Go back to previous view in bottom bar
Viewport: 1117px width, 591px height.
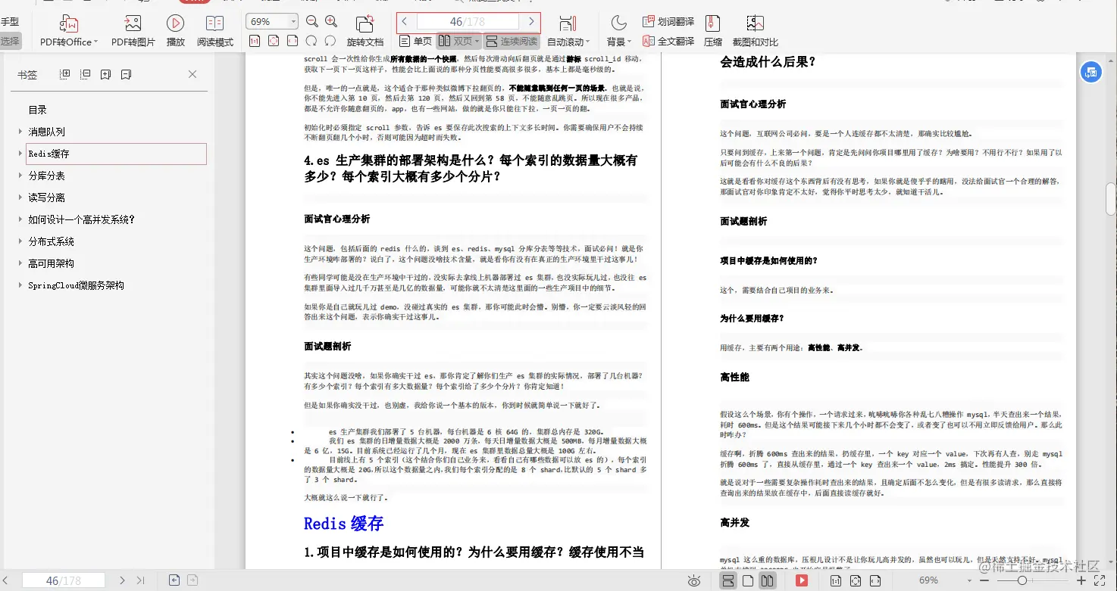(174, 580)
